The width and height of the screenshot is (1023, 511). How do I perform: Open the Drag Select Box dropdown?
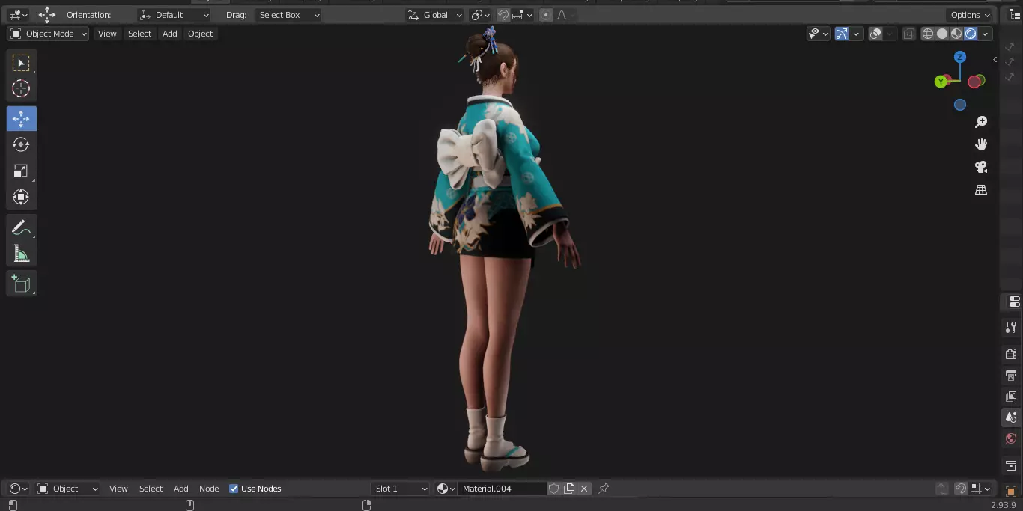(288, 15)
